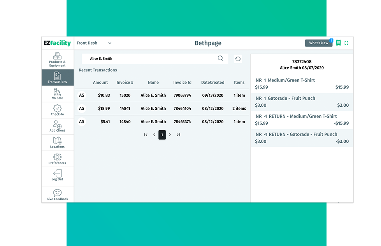381x246 pixels.
Task: Expand the Front Desk dropdown
Action: click(x=110, y=43)
